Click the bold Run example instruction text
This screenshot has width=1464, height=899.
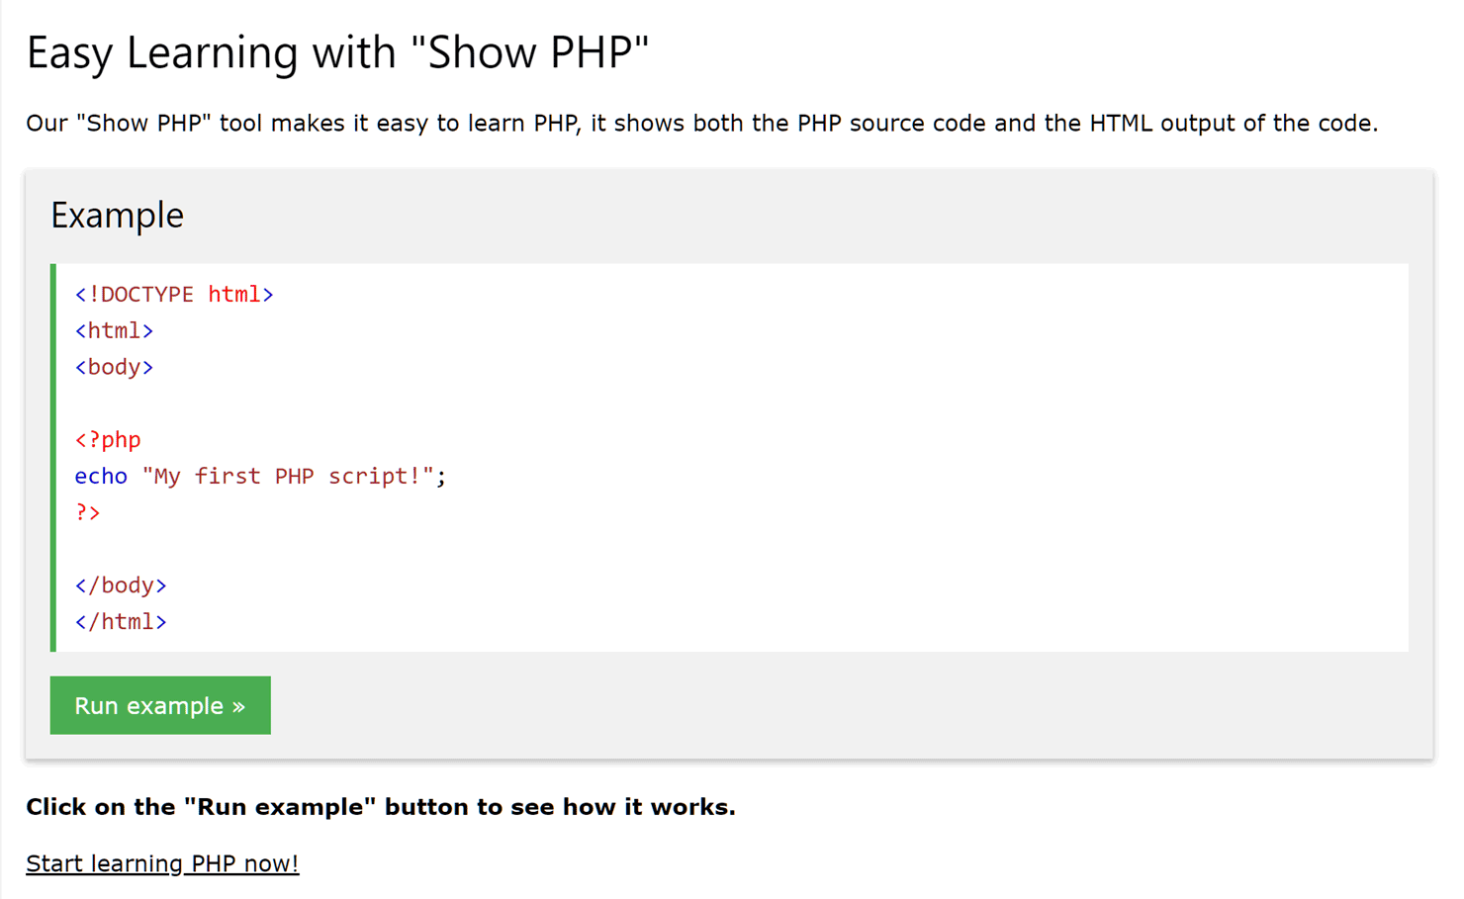click(381, 807)
